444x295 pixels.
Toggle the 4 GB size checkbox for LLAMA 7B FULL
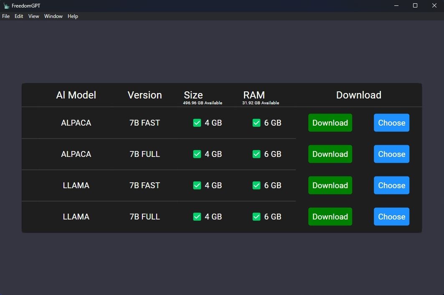[x=197, y=217]
